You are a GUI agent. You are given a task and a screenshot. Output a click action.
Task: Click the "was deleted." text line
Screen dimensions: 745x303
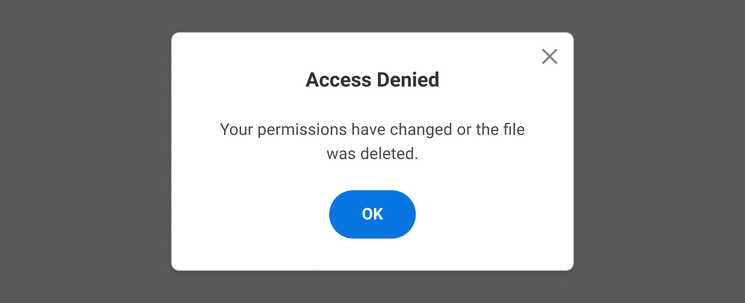coord(372,154)
